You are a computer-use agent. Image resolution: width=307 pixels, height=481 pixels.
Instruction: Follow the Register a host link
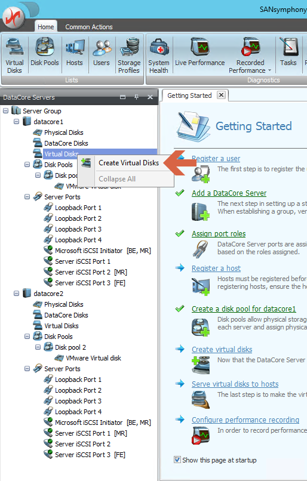[x=216, y=269]
